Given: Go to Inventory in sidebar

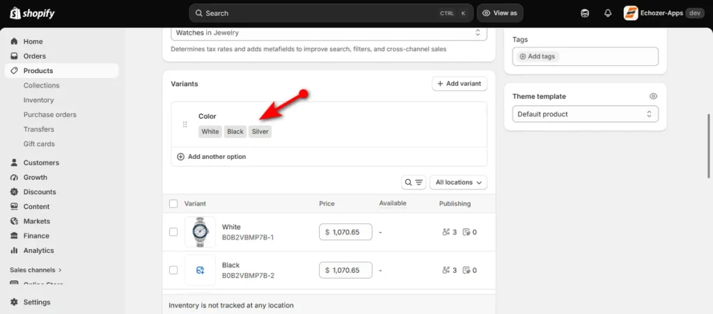Looking at the screenshot, I should tap(39, 100).
